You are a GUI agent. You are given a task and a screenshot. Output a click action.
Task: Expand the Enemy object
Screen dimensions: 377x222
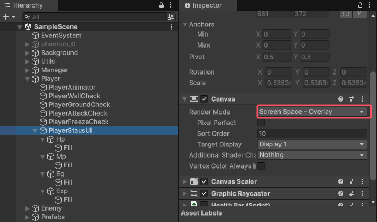tap(27, 208)
